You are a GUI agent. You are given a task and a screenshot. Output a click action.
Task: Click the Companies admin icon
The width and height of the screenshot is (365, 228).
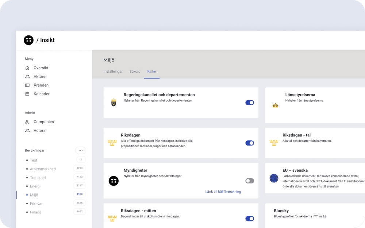[27, 122]
